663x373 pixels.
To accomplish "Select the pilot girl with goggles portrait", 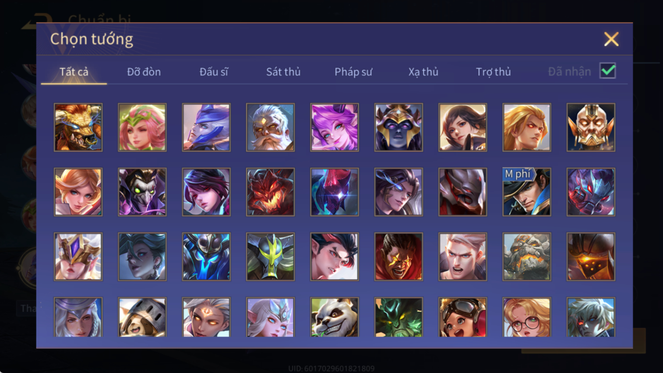I will click(462, 317).
